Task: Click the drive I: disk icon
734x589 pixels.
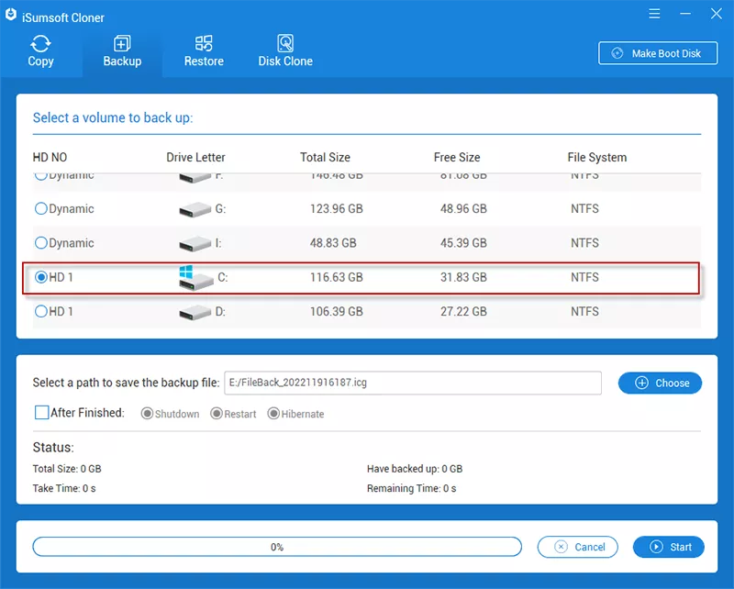Action: pyautogui.click(x=194, y=244)
